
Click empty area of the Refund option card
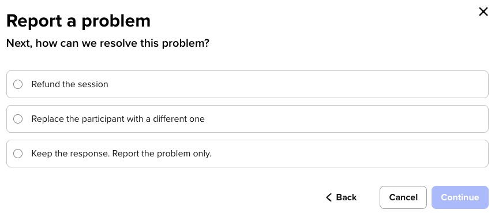tap(300, 84)
